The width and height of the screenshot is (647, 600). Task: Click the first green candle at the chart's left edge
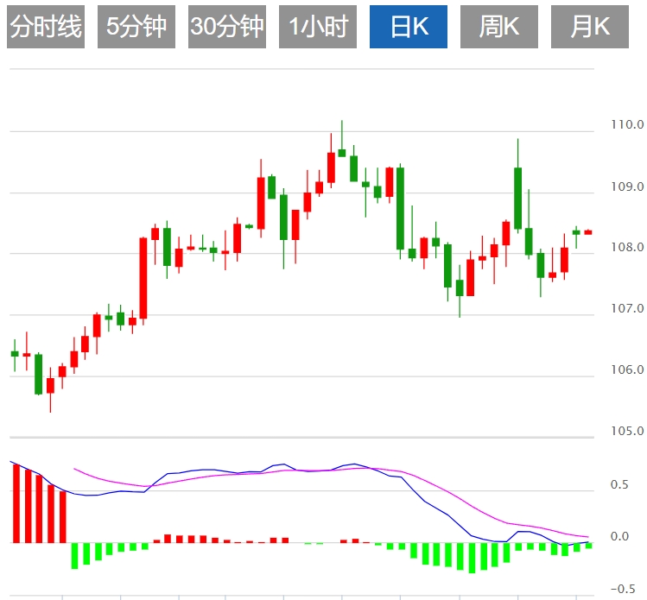pos(15,354)
